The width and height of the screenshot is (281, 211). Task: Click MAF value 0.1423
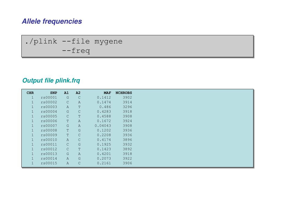[x=104, y=149]
